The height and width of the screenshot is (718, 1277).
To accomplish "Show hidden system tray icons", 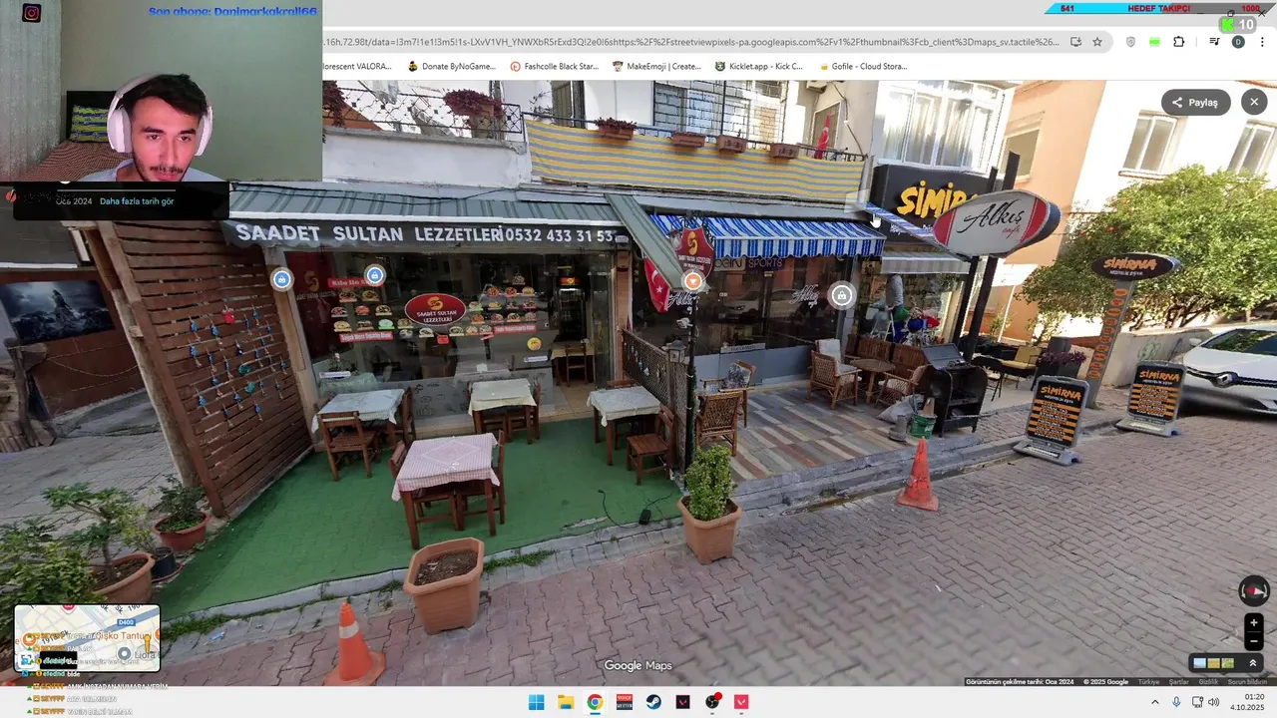I will tap(1155, 702).
